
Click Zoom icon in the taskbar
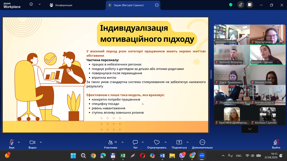202,156
